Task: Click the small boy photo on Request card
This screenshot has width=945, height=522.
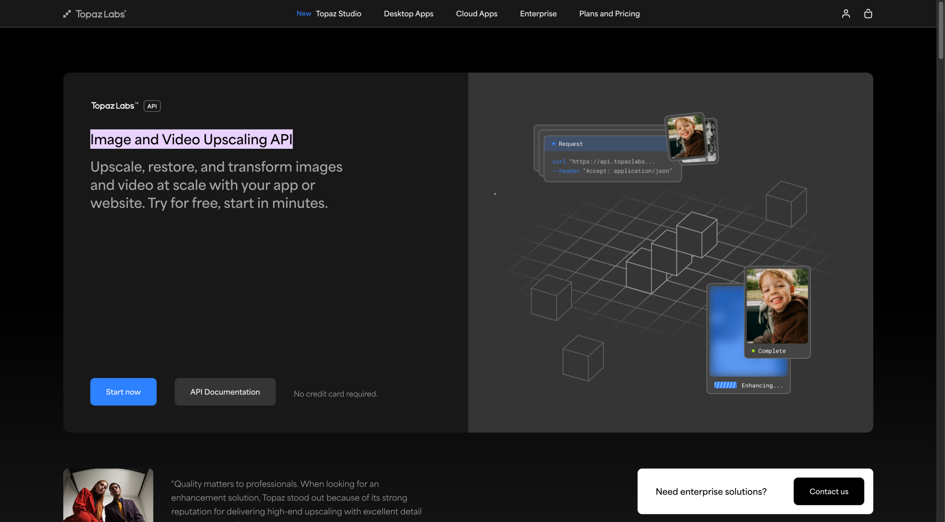Action: click(685, 136)
